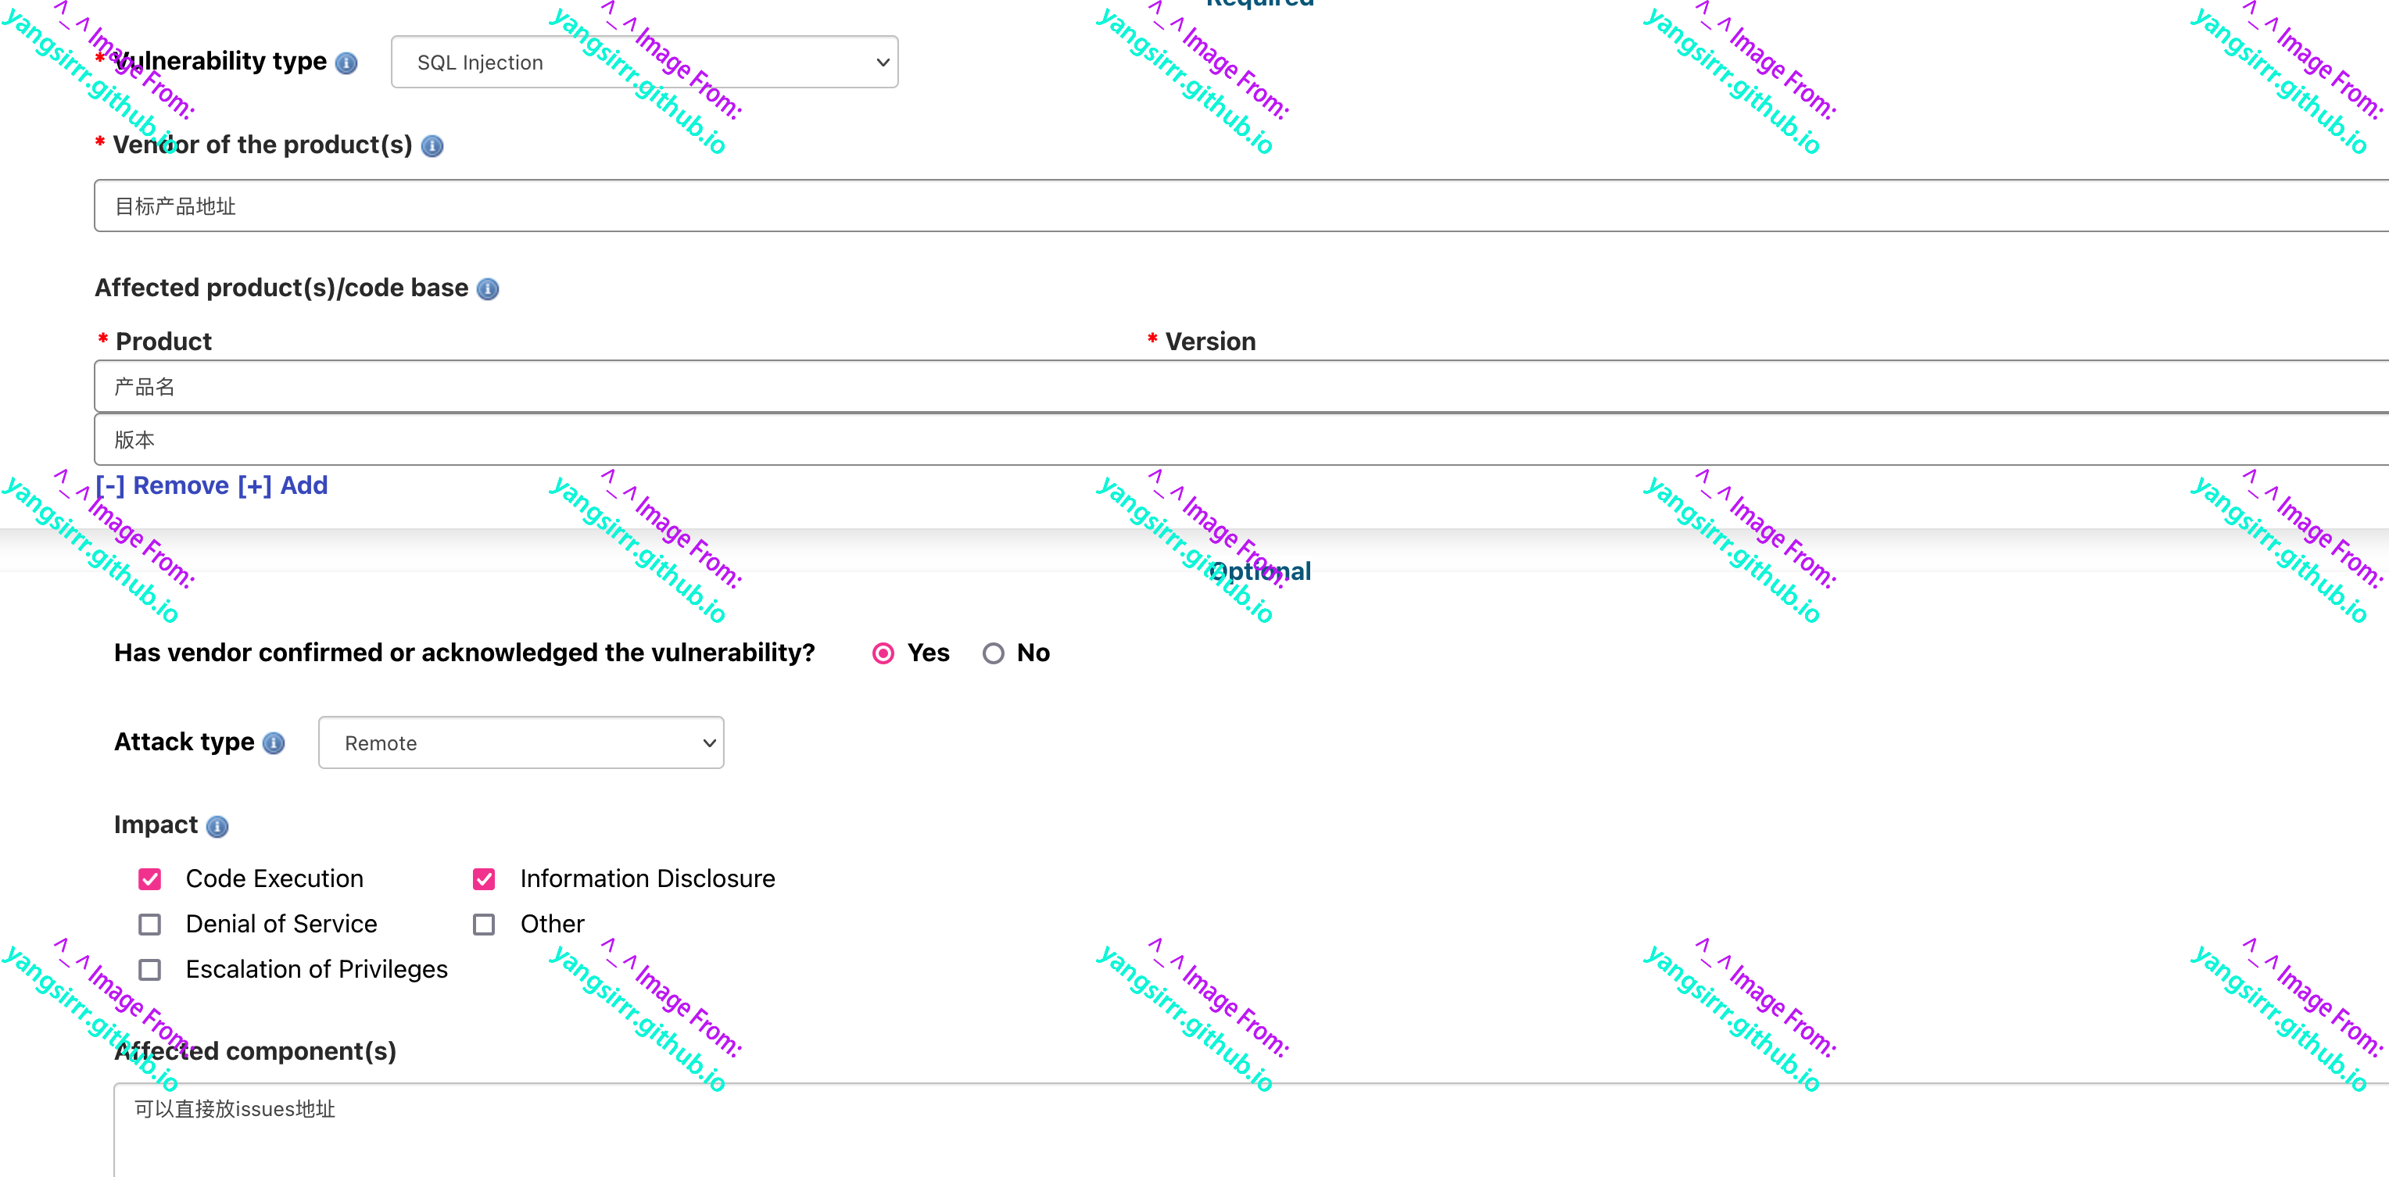Click info icon next to Affected product(s)/code base

pyautogui.click(x=488, y=289)
